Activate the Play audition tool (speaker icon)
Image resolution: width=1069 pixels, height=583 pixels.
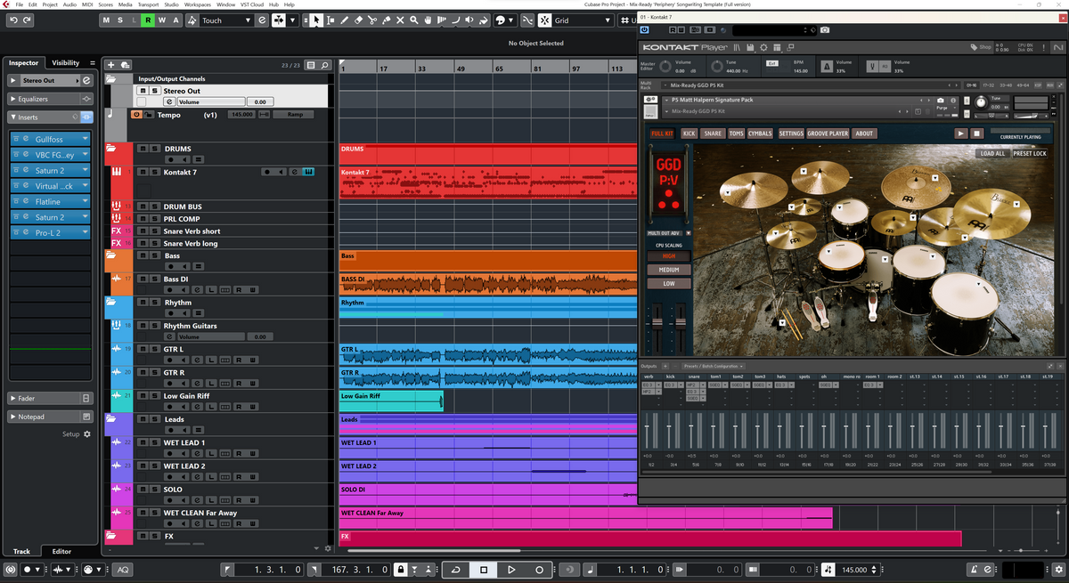[469, 20]
